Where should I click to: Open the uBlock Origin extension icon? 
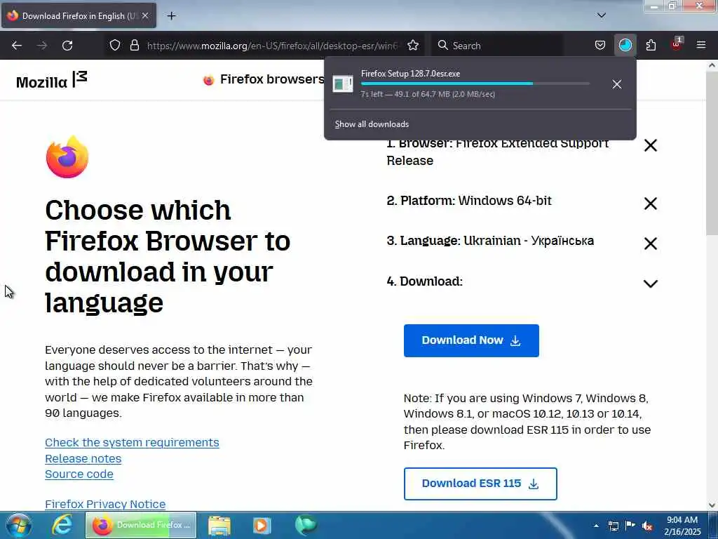tap(677, 44)
